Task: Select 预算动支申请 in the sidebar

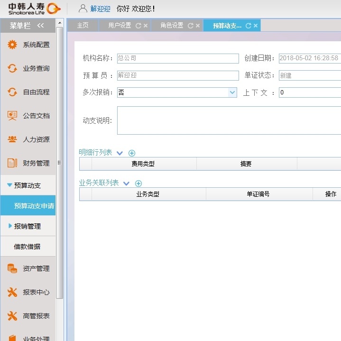Action: [x=34, y=206]
